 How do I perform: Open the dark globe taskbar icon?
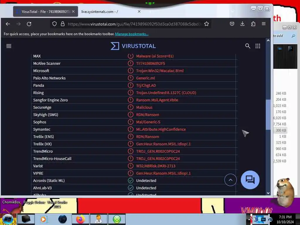62,219
